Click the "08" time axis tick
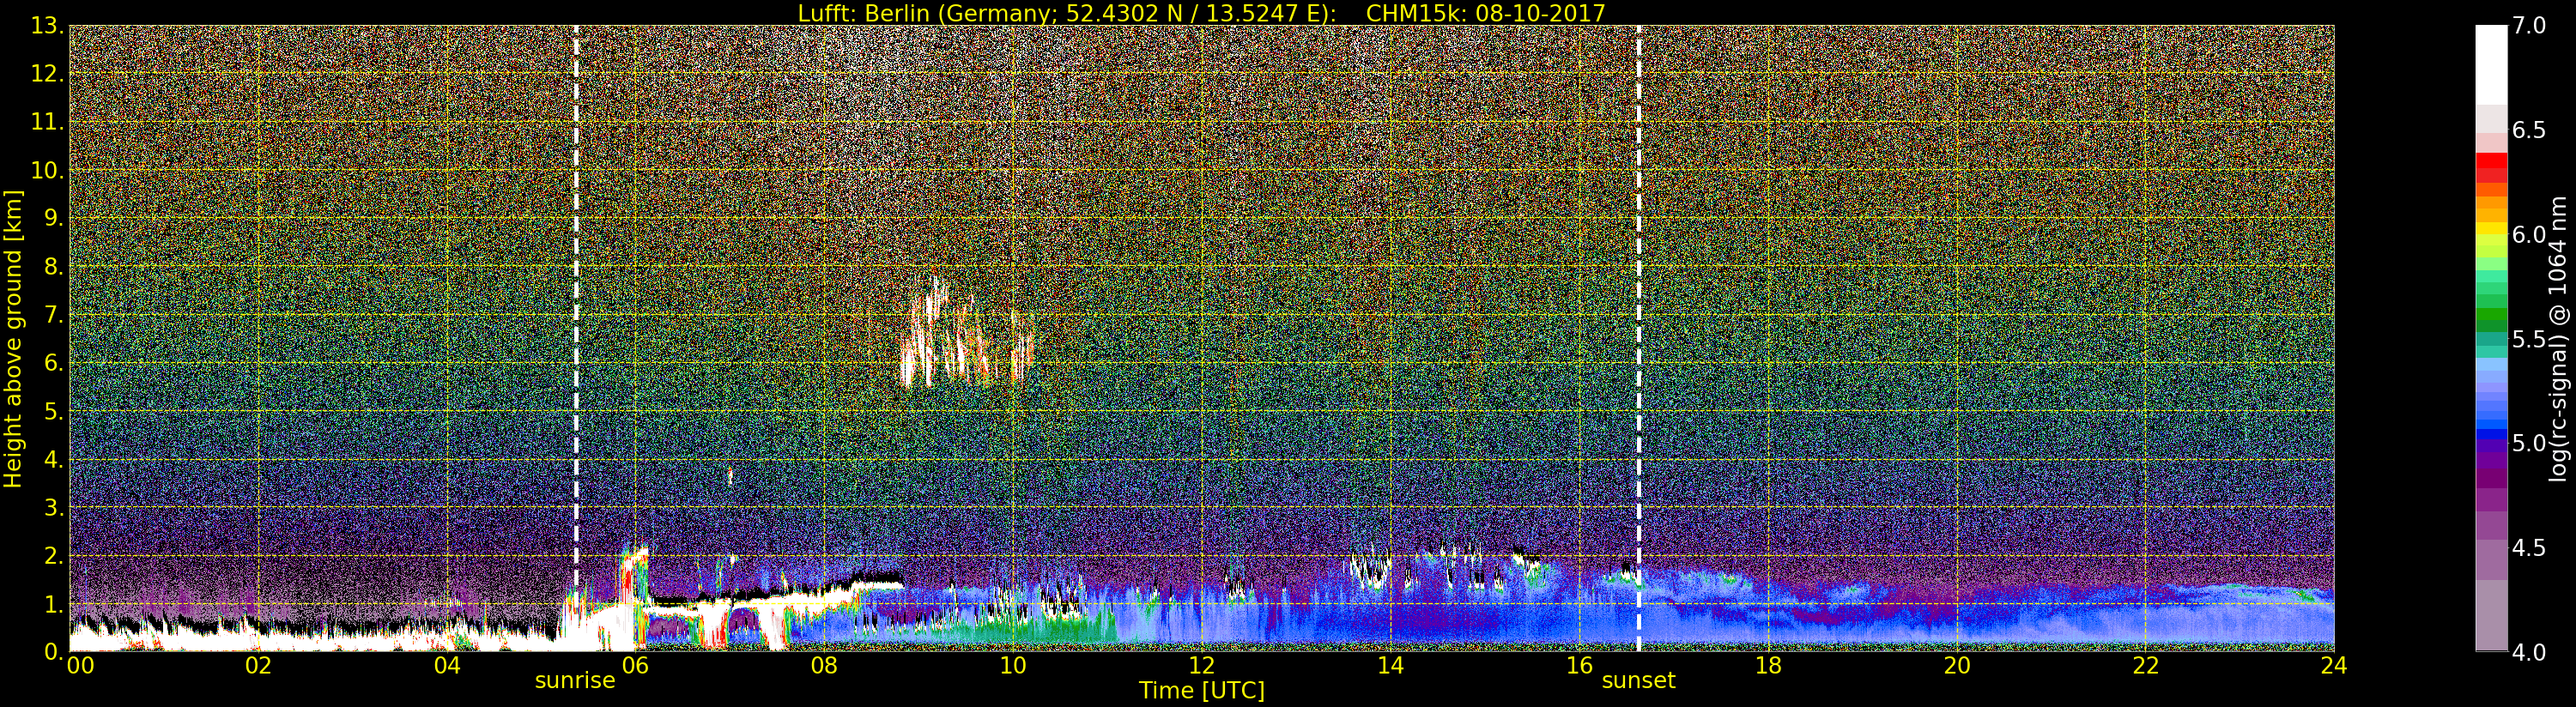Image resolution: width=2576 pixels, height=707 pixels. tap(824, 666)
